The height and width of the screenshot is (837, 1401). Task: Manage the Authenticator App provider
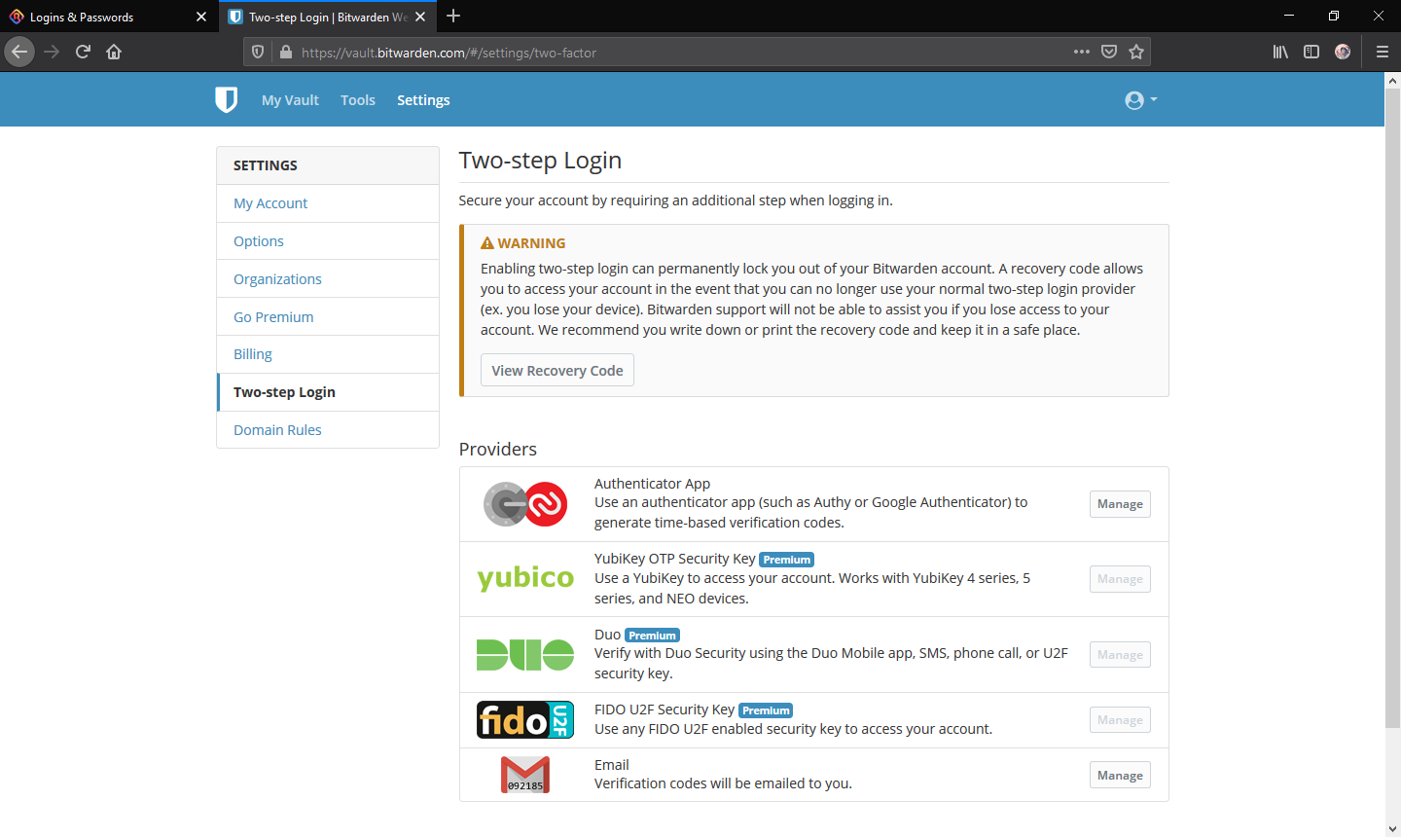[1120, 504]
